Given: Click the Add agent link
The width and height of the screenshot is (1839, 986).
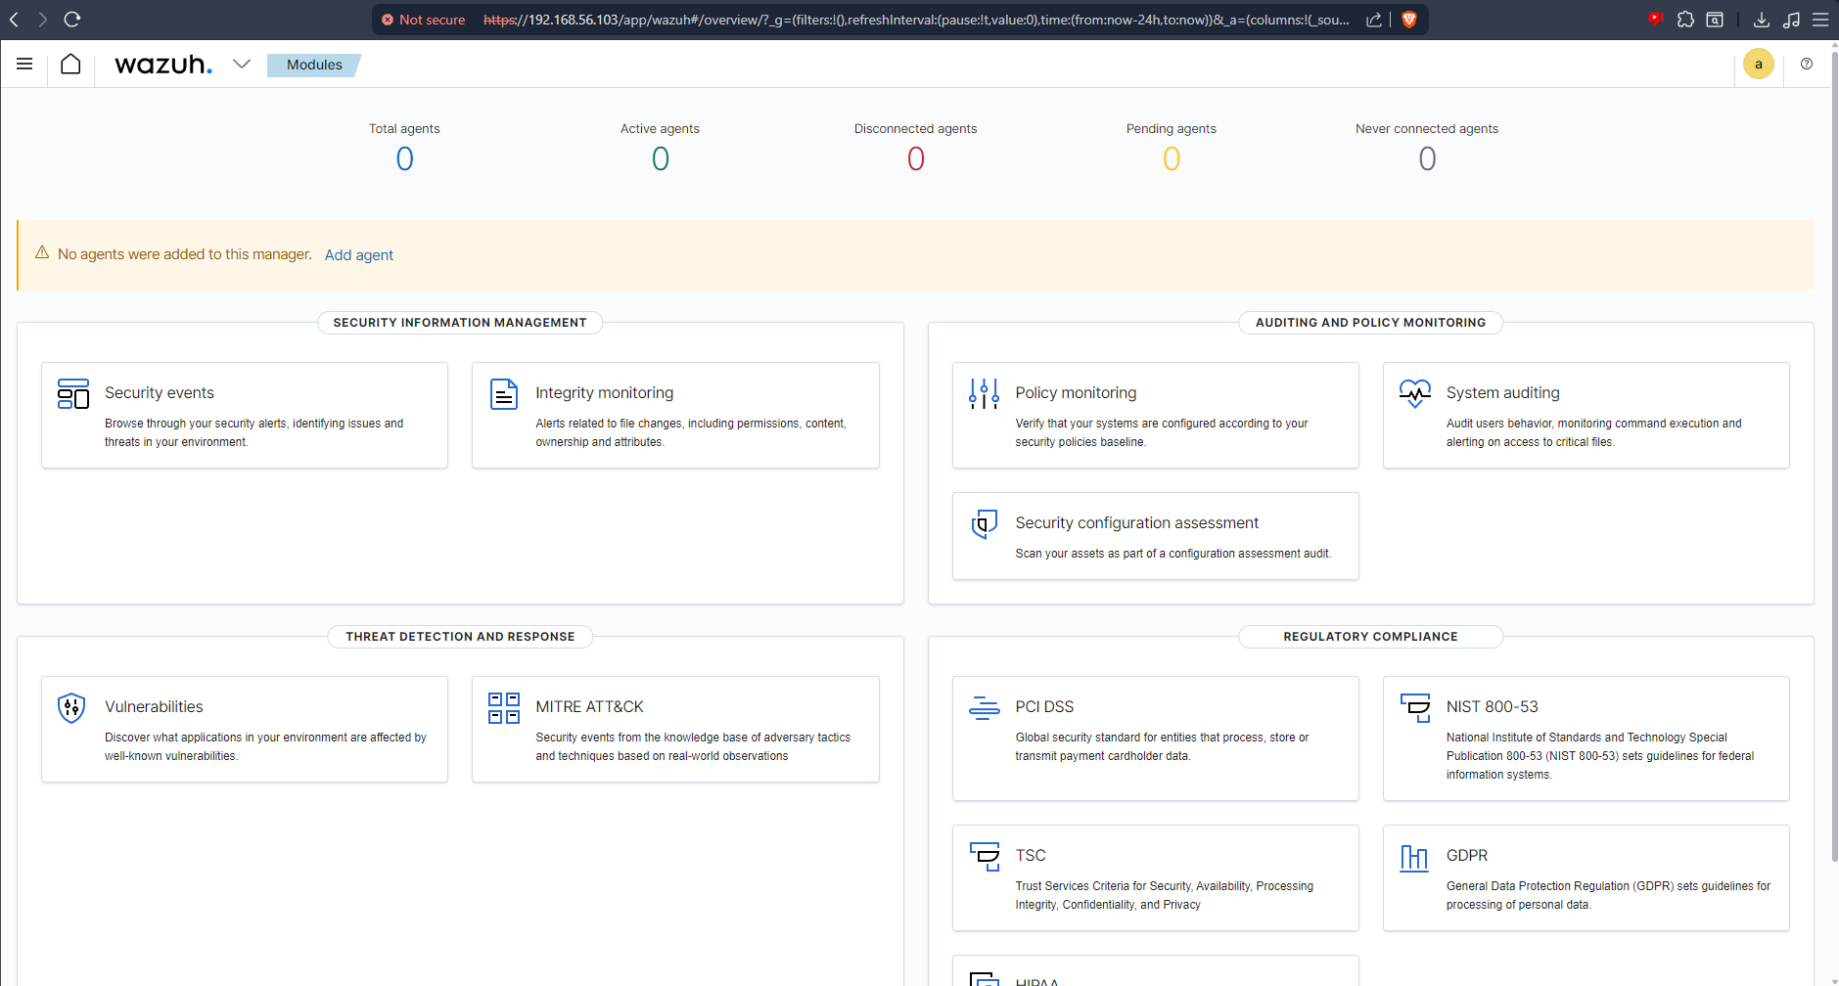Looking at the screenshot, I should [359, 255].
